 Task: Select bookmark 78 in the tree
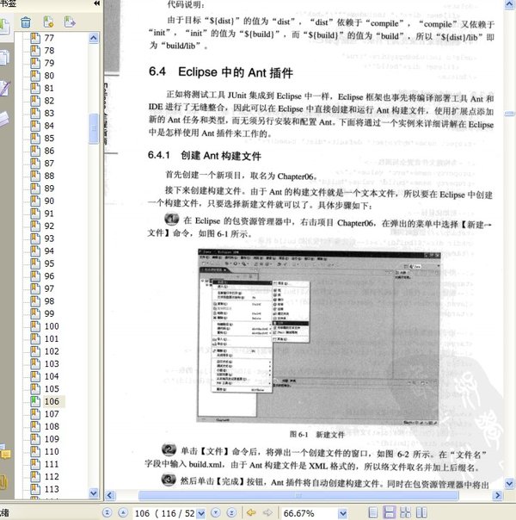coord(49,51)
